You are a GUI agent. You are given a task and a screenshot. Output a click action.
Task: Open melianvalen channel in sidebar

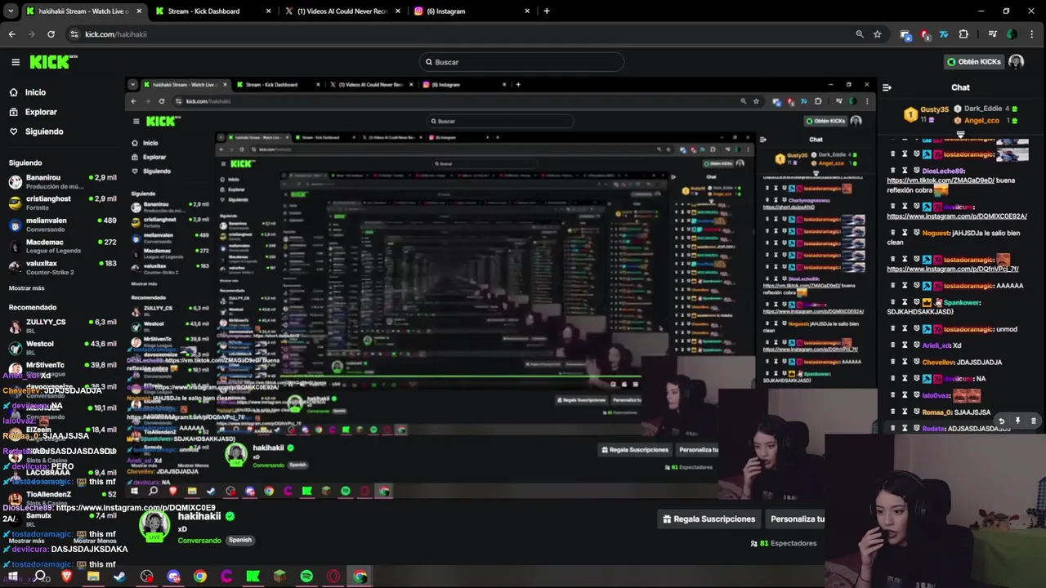(63, 225)
